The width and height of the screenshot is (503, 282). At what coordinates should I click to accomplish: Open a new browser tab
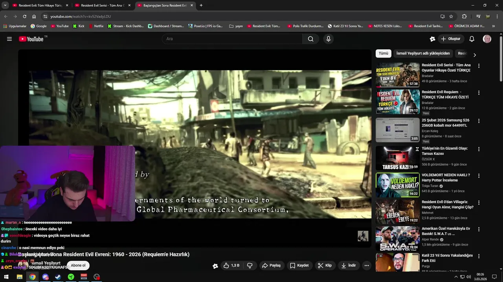click(201, 5)
